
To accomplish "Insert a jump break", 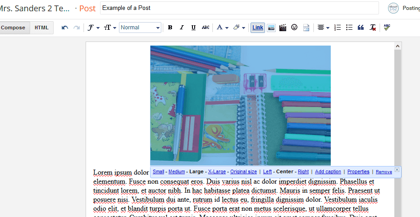I will 306,28.
